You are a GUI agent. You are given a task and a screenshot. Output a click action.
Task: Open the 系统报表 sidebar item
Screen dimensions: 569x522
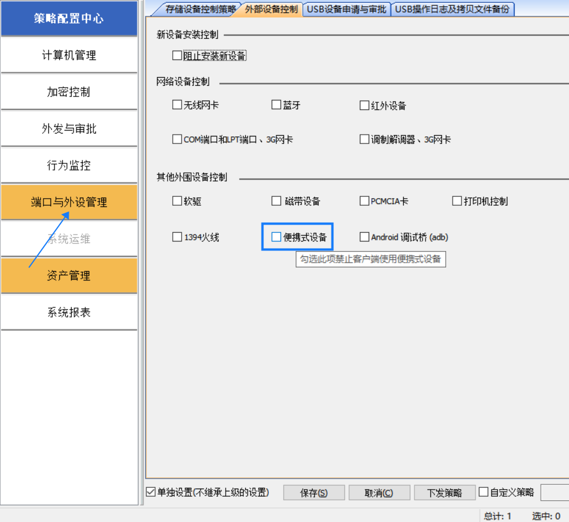pos(69,312)
